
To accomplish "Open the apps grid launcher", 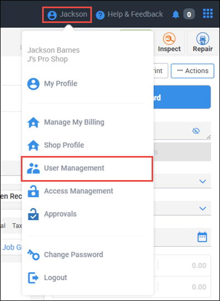I will tap(208, 14).
